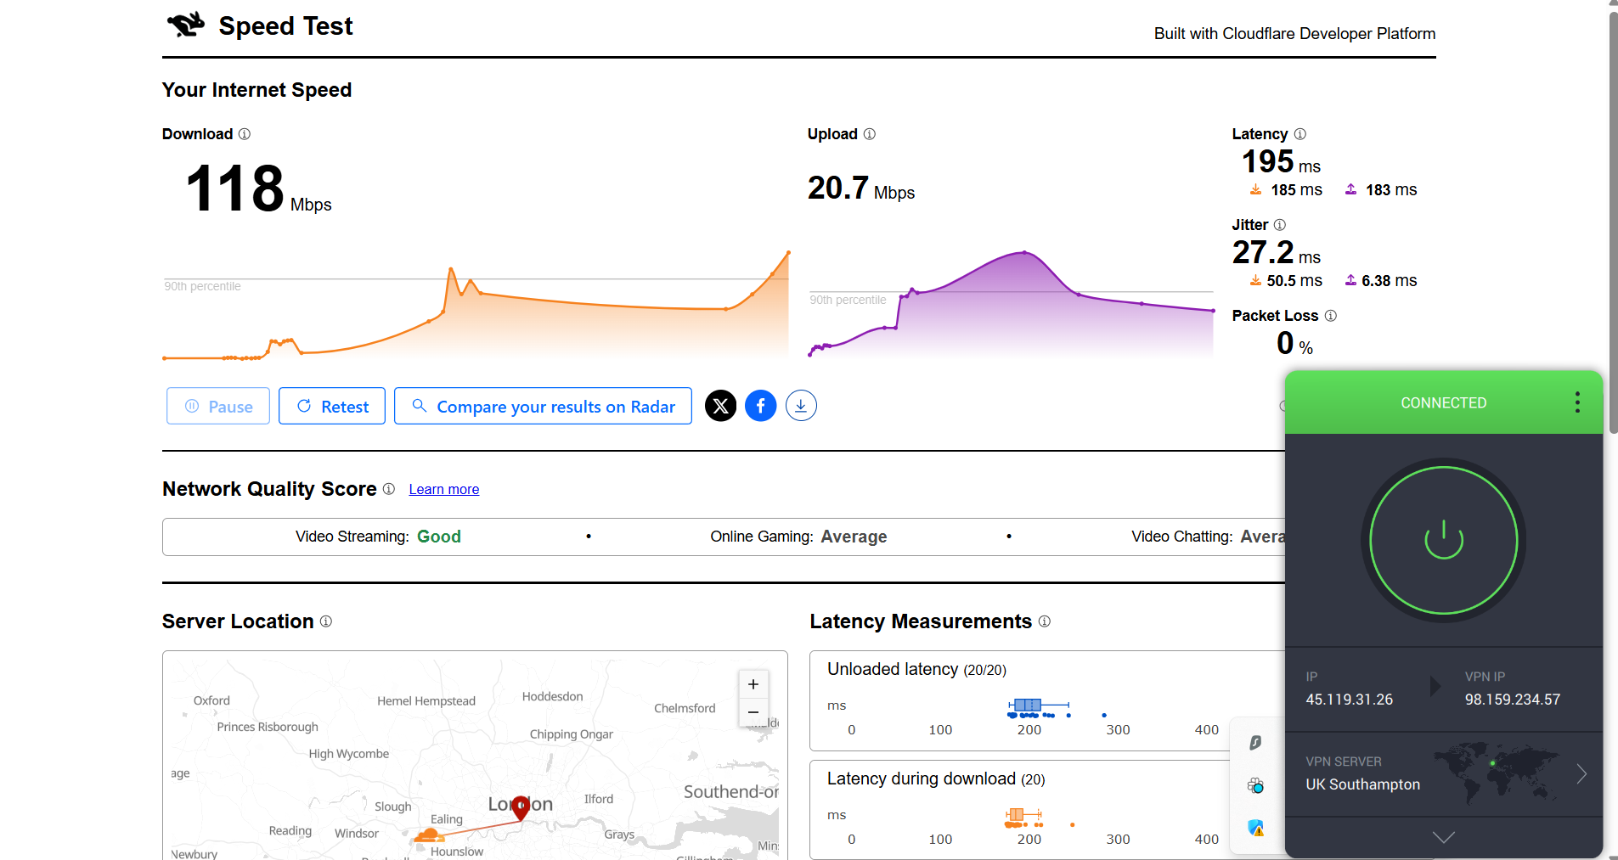The image size is (1618, 860).
Task: Click the Speed Test rabbit logo
Action: click(x=183, y=24)
